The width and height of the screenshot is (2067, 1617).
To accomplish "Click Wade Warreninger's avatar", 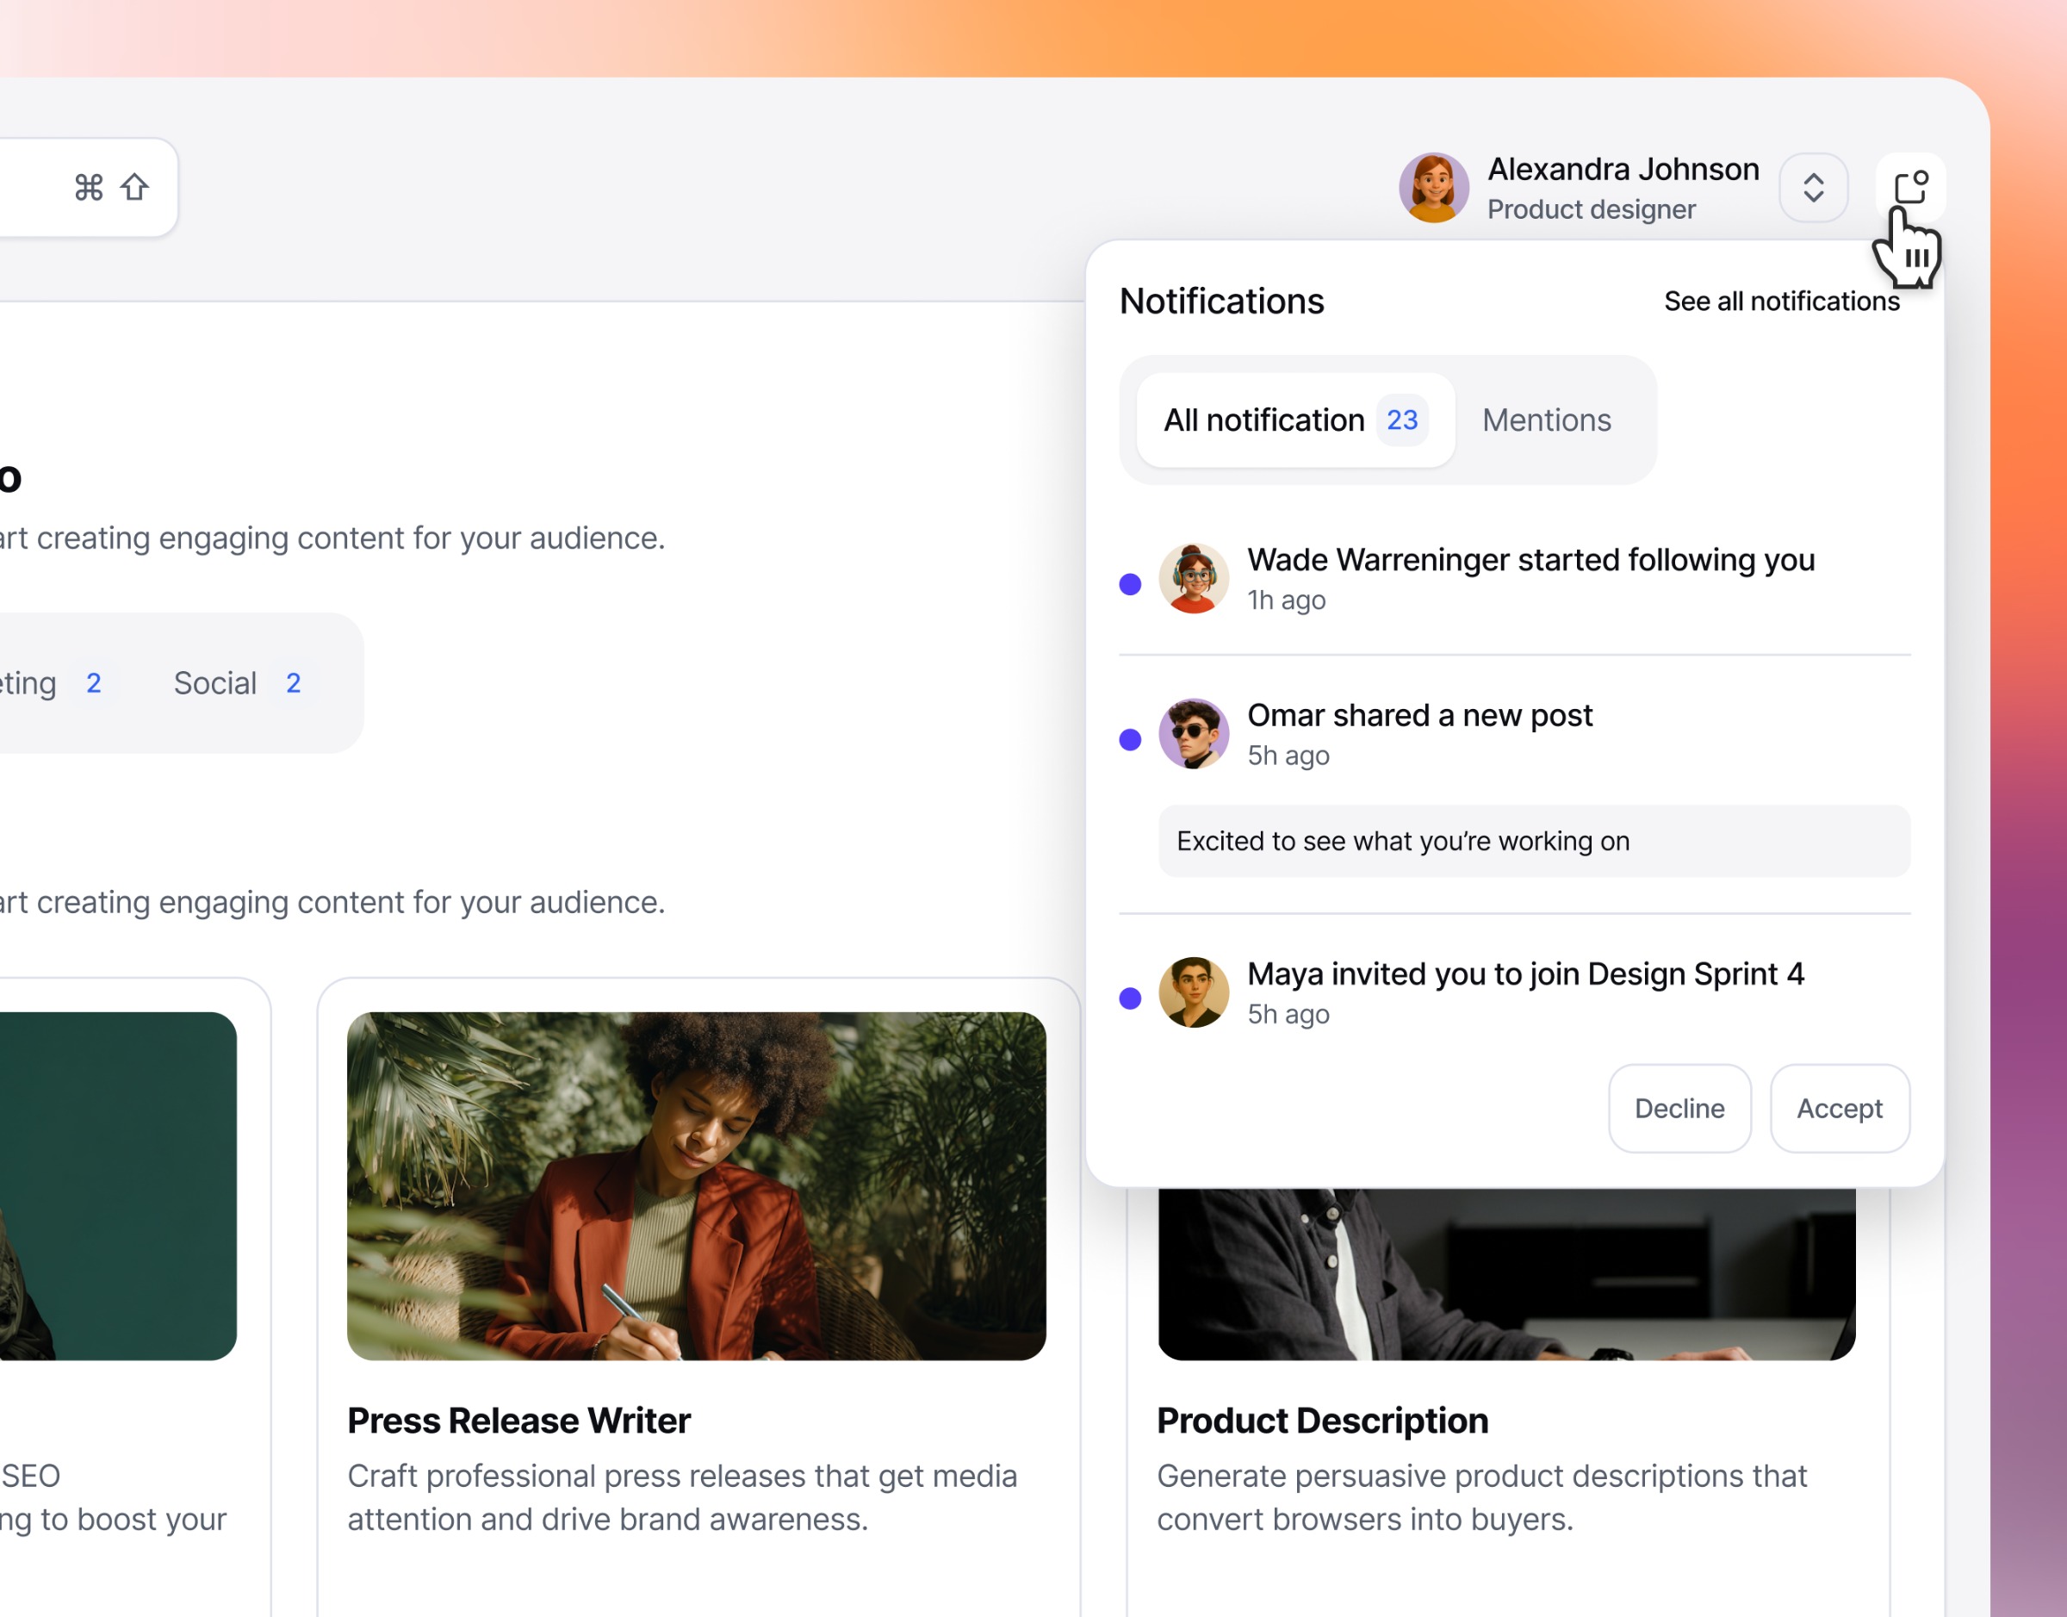I will [1193, 578].
